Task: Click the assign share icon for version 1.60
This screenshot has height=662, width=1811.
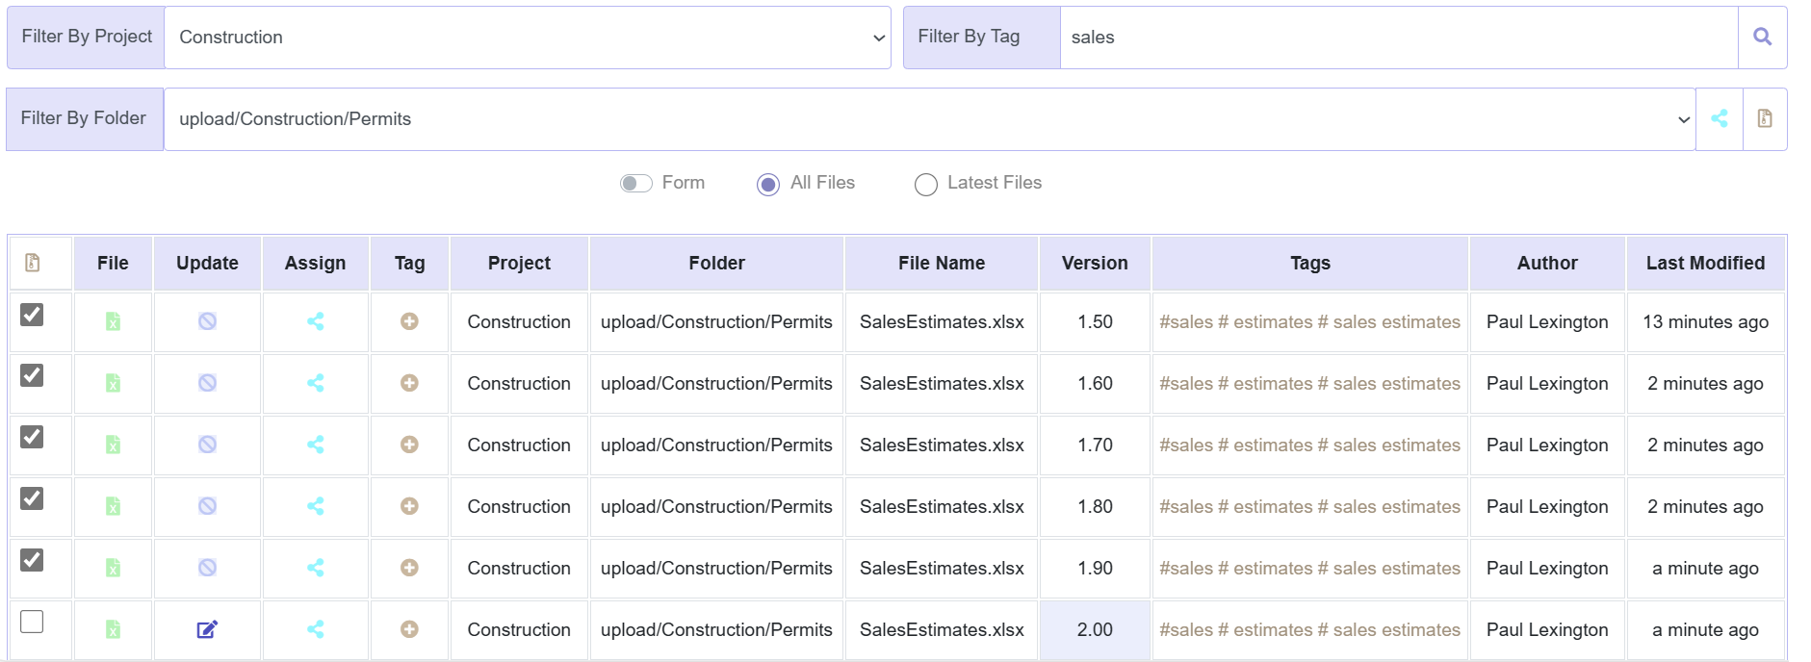Action: (315, 383)
